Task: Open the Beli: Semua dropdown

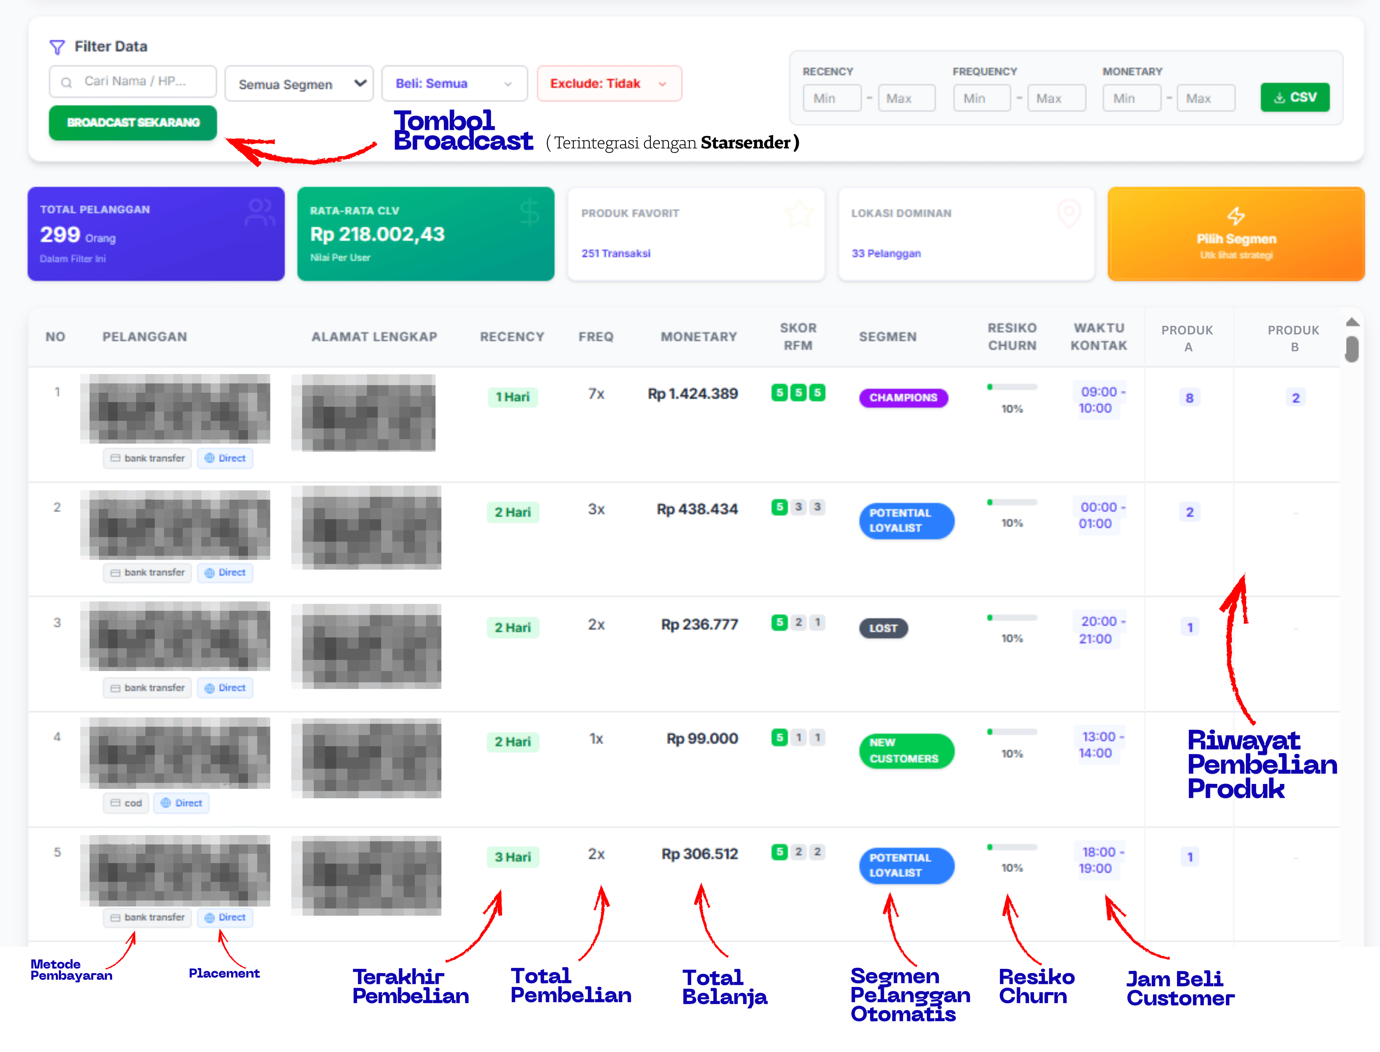Action: (x=454, y=83)
